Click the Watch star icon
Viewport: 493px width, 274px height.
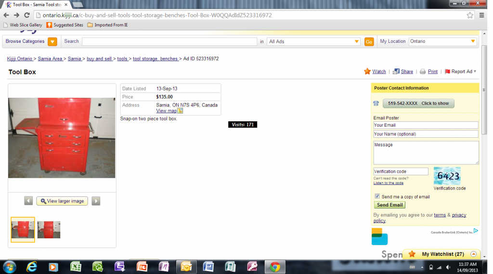[x=367, y=71]
